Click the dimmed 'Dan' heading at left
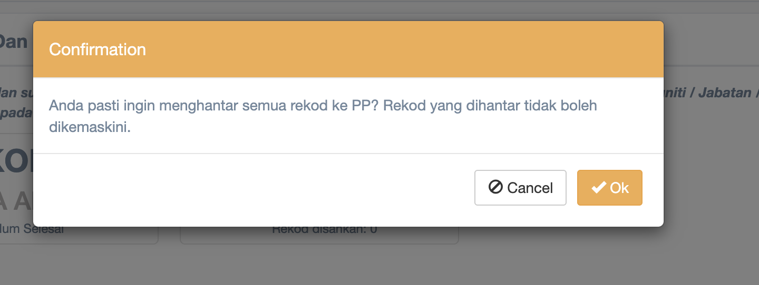 click(x=14, y=42)
